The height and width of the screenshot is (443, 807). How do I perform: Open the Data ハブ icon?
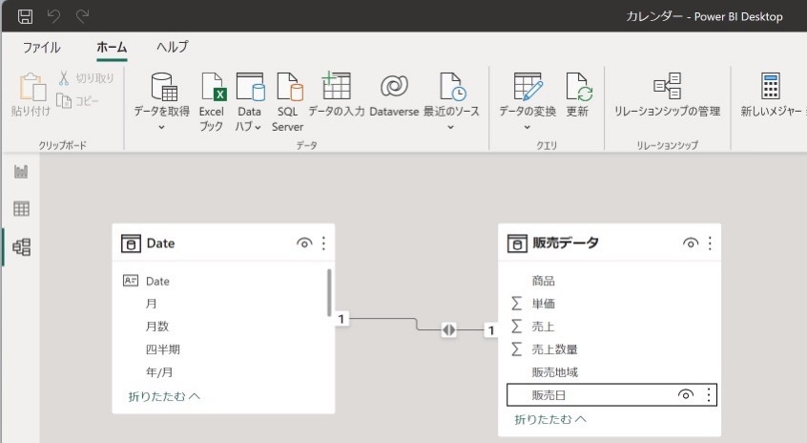click(x=250, y=87)
